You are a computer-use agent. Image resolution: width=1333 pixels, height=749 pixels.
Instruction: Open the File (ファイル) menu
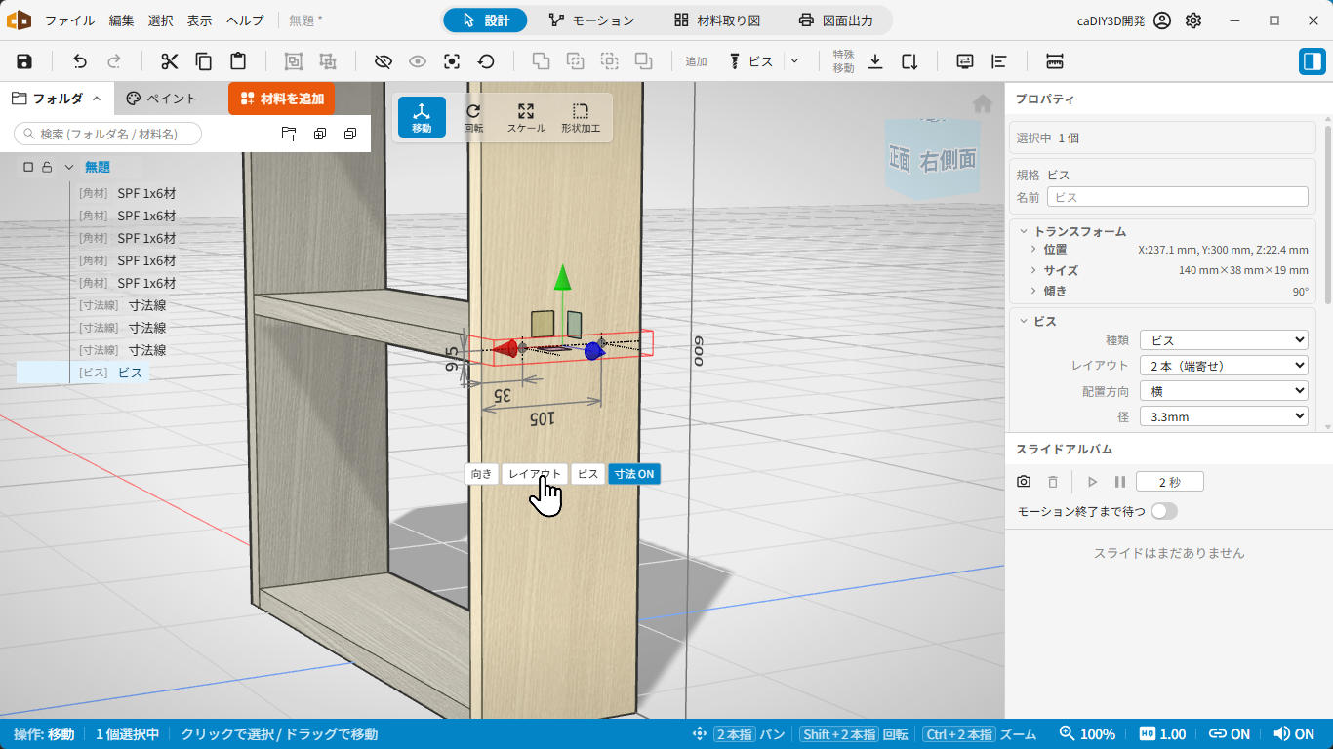click(x=69, y=20)
